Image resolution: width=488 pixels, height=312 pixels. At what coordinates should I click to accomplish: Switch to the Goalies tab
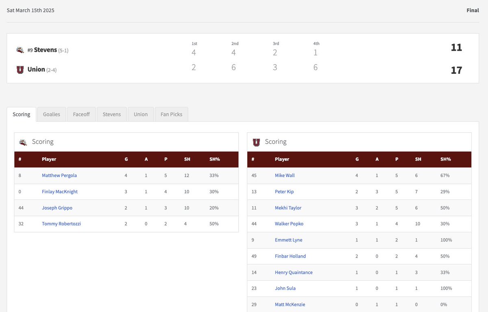(x=52, y=114)
